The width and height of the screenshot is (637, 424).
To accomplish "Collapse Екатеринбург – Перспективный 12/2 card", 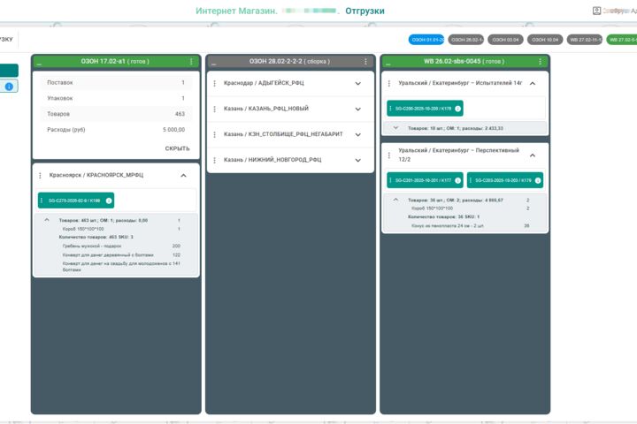I will tap(533, 155).
